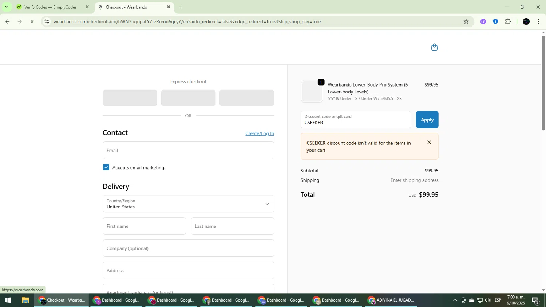This screenshot has width=546, height=307.
Task: Open ADIVINA EL JUGAD... taskbar window
Action: click(x=392, y=300)
